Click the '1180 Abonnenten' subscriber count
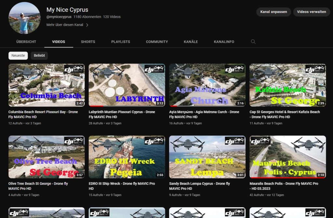The height and width of the screenshot is (218, 333). click(x=87, y=17)
